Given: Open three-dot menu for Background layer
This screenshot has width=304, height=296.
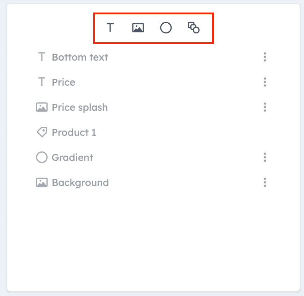Looking at the screenshot, I should pos(265,182).
